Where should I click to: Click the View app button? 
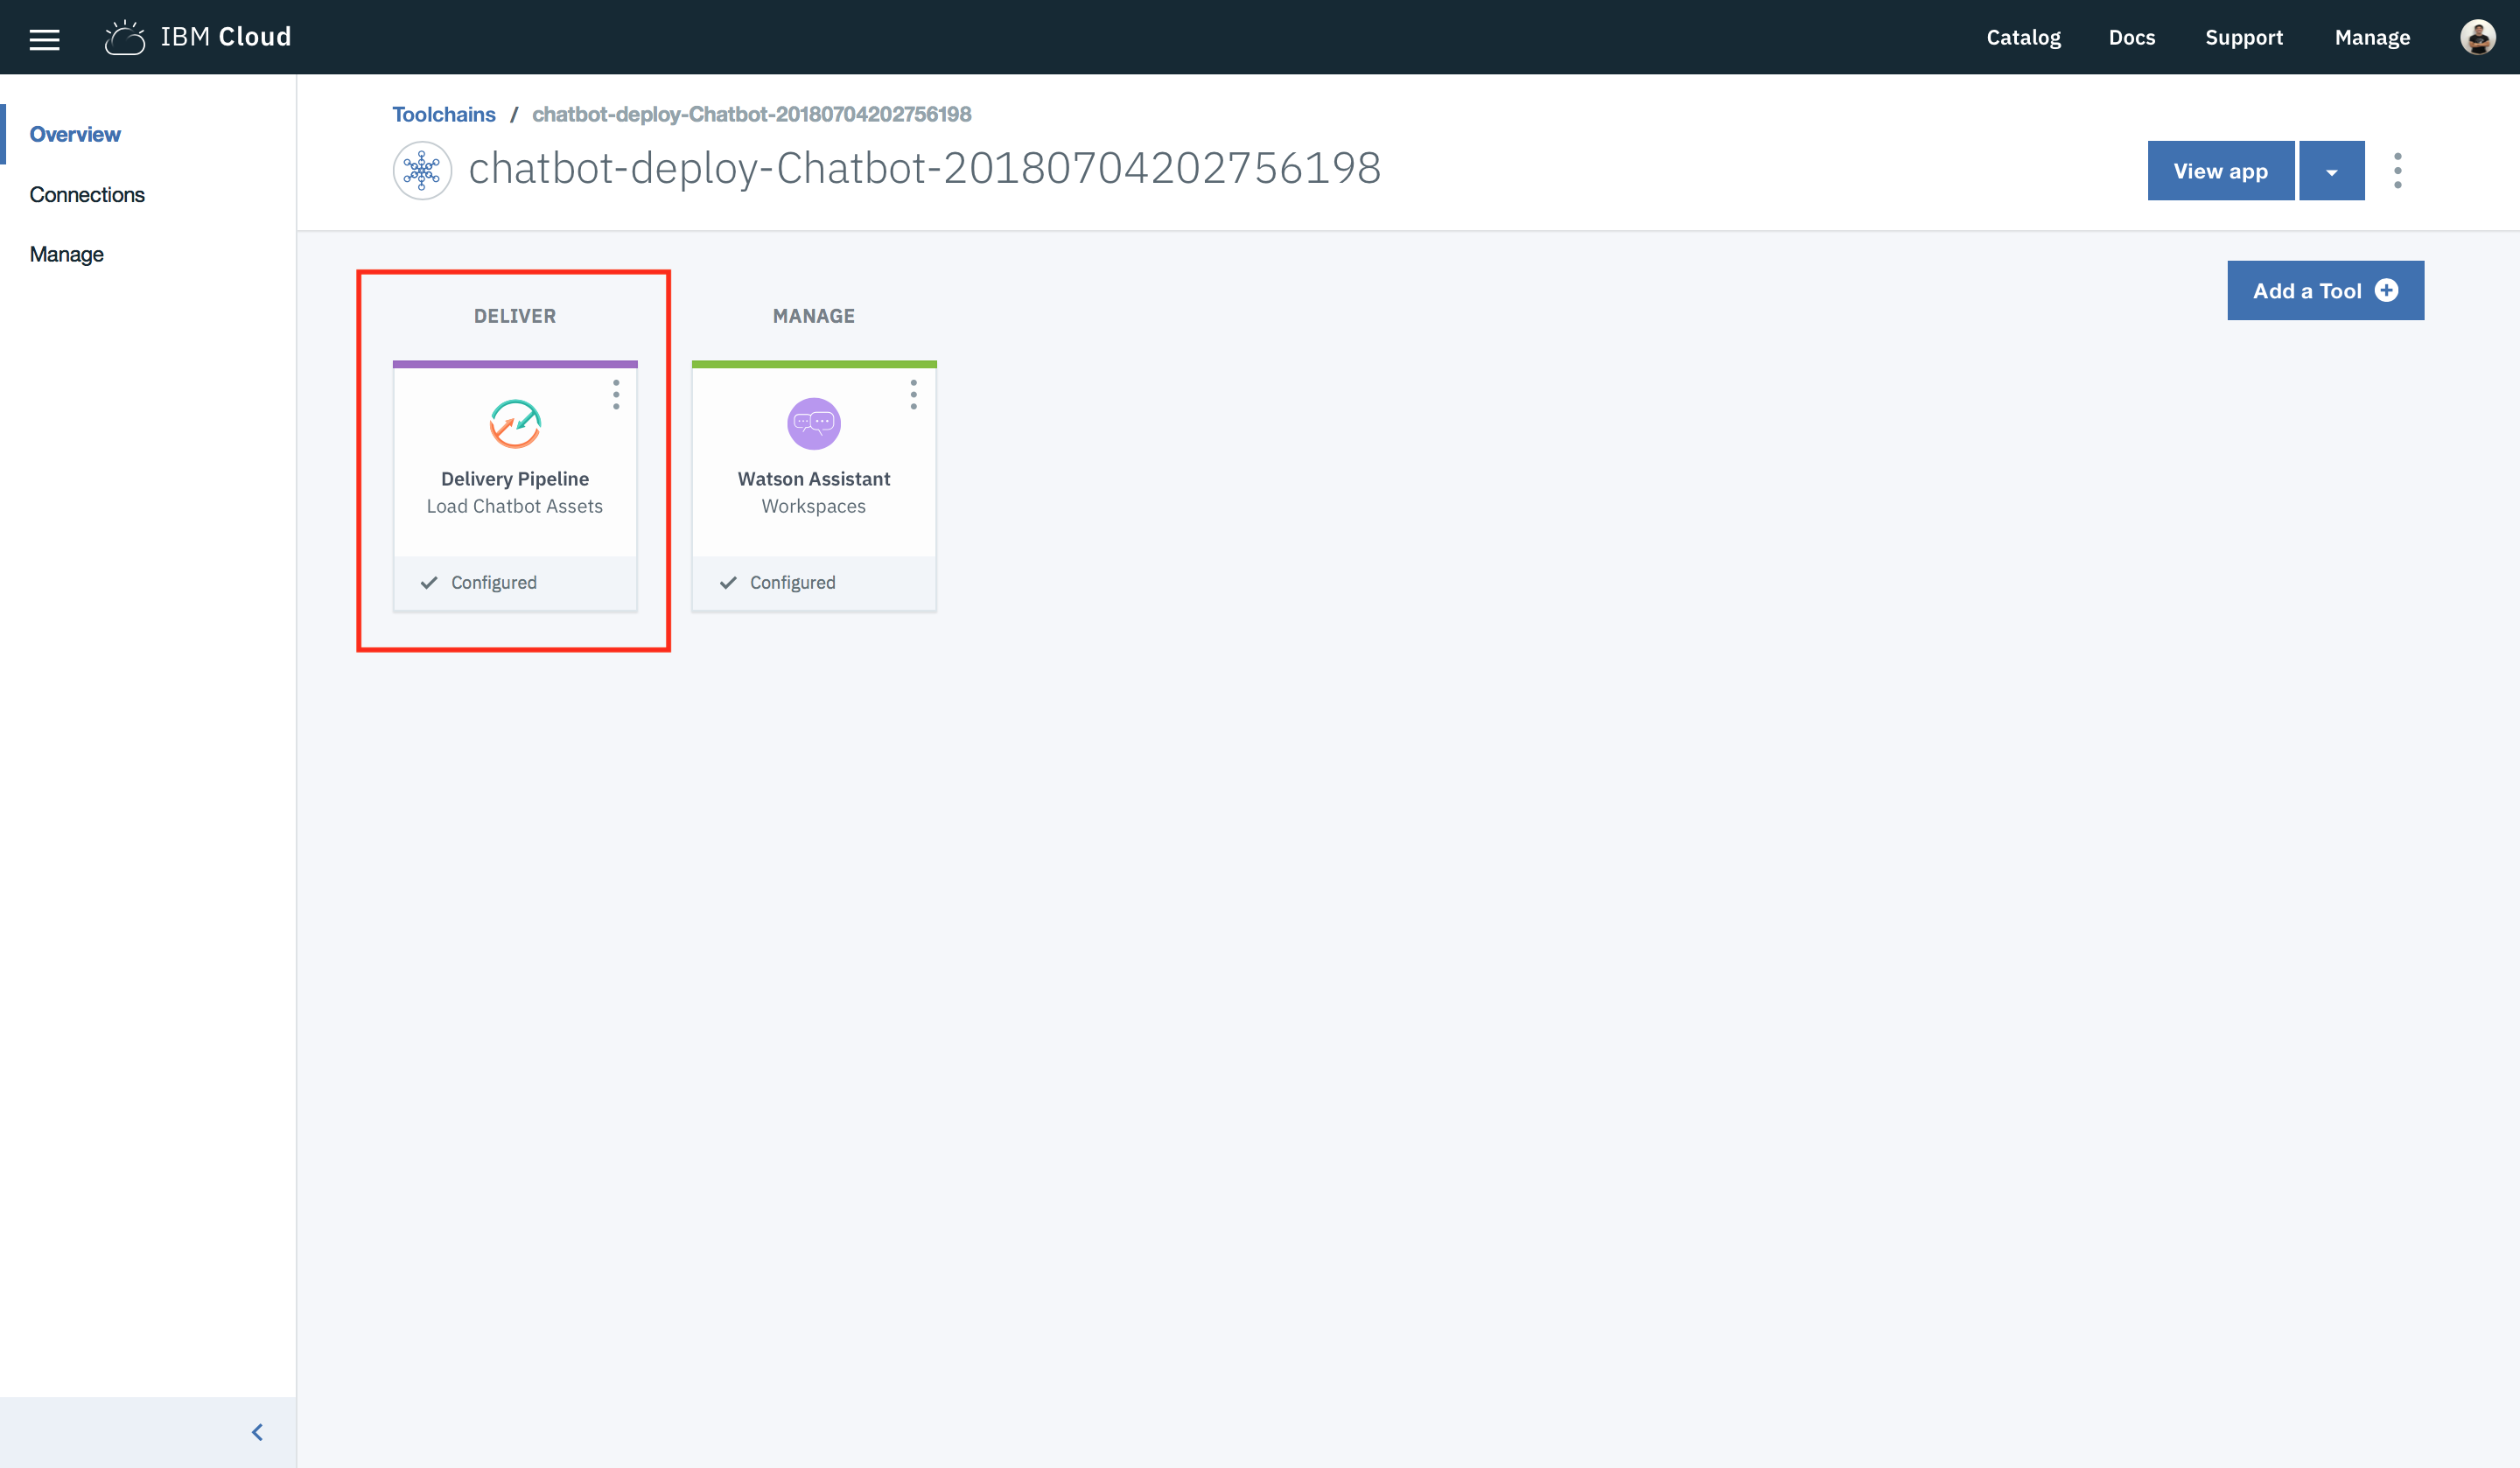coord(2220,171)
